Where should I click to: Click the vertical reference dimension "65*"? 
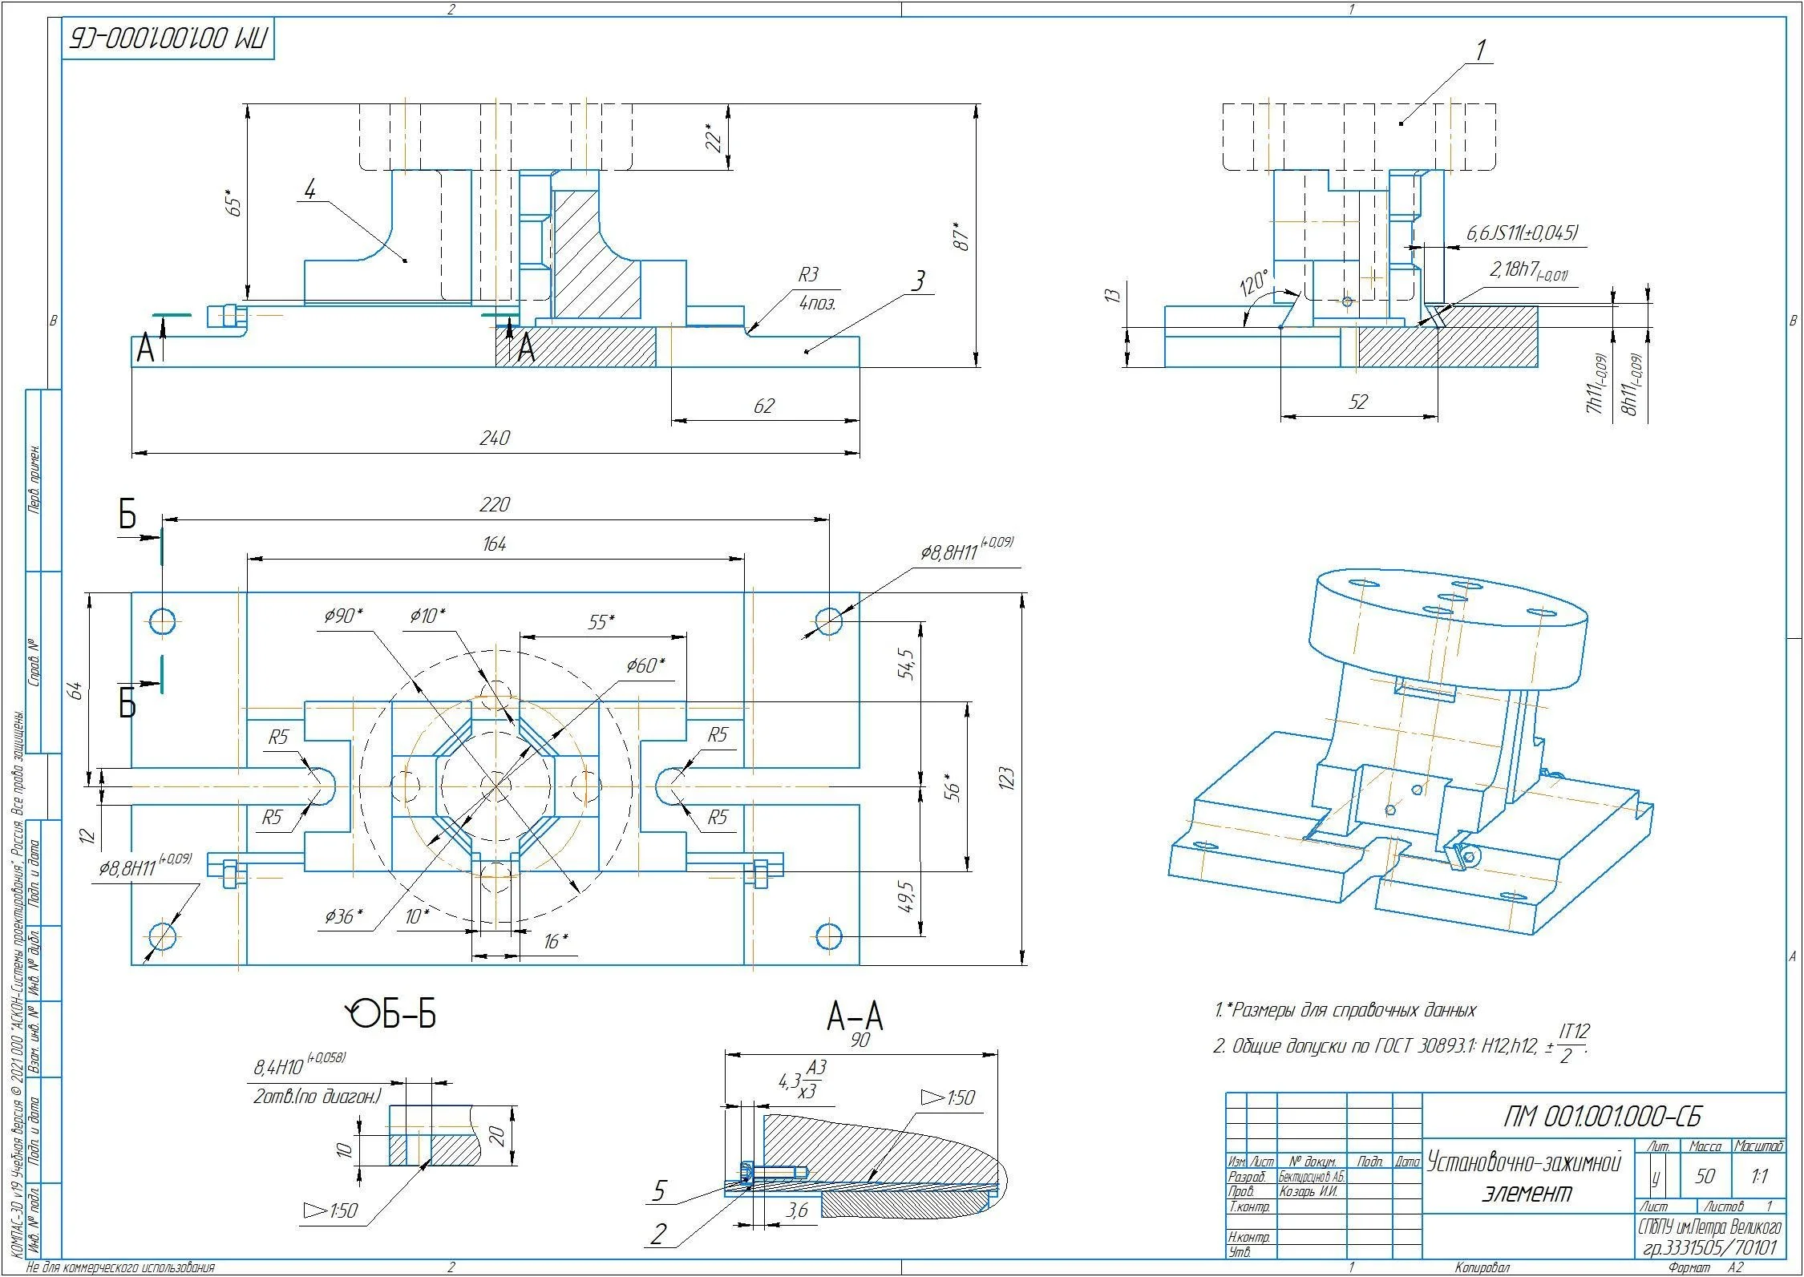[233, 202]
